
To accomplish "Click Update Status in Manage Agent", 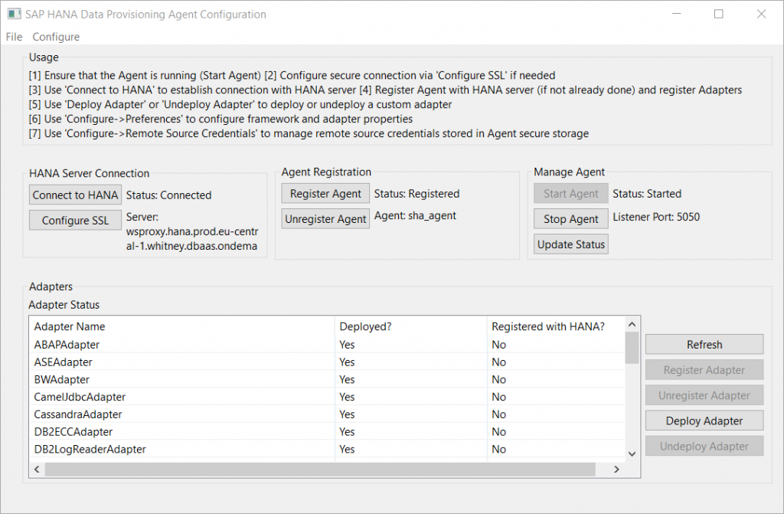I will tap(571, 244).
